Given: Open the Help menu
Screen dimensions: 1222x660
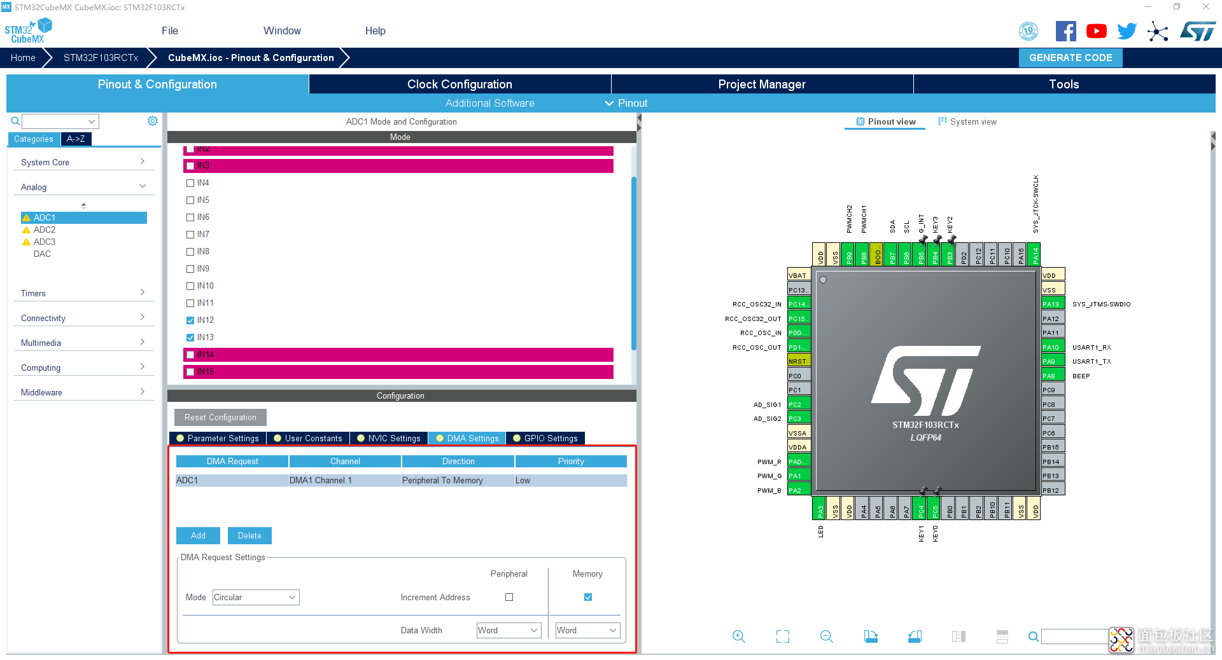Looking at the screenshot, I should point(375,31).
